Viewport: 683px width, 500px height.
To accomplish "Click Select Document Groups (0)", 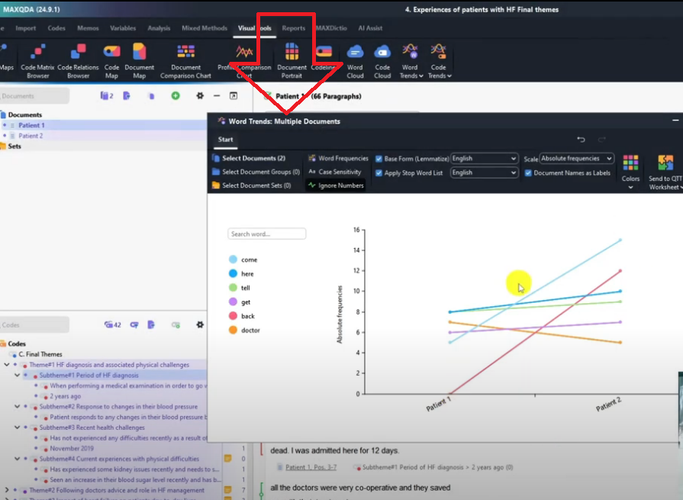I will pos(256,172).
